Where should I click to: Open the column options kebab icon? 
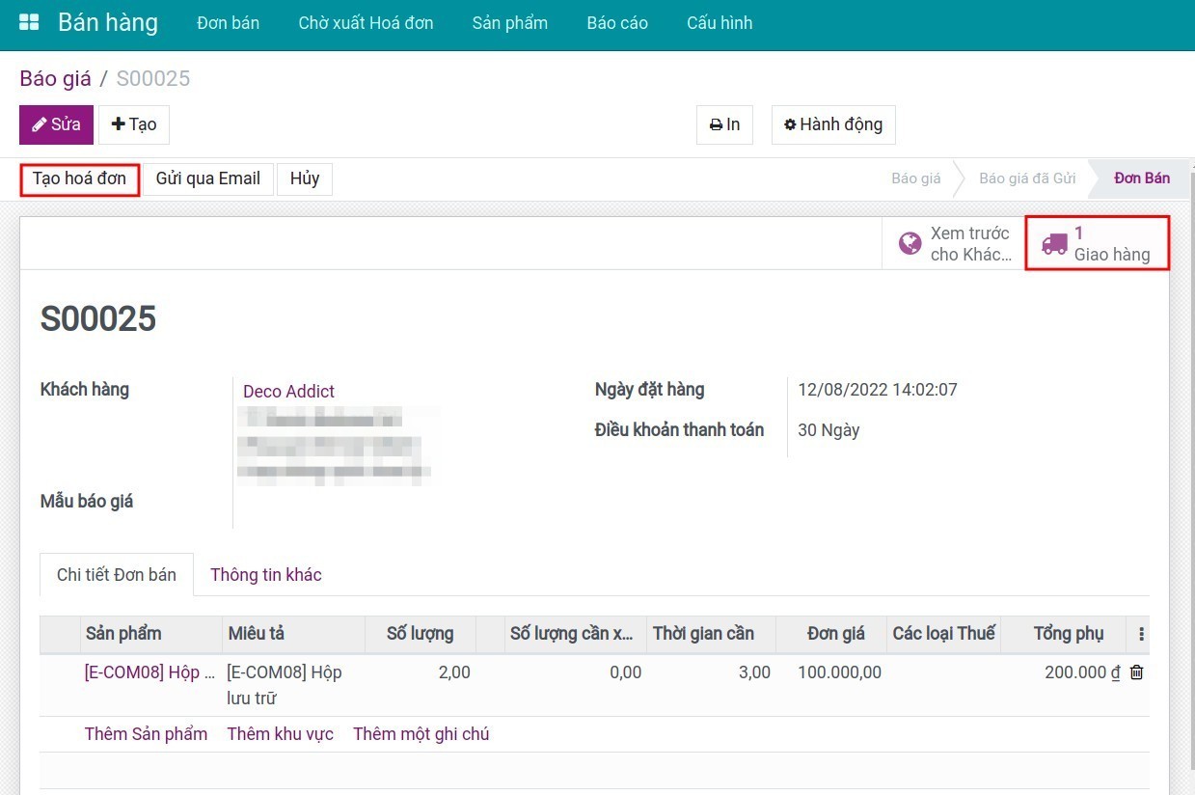click(x=1141, y=634)
